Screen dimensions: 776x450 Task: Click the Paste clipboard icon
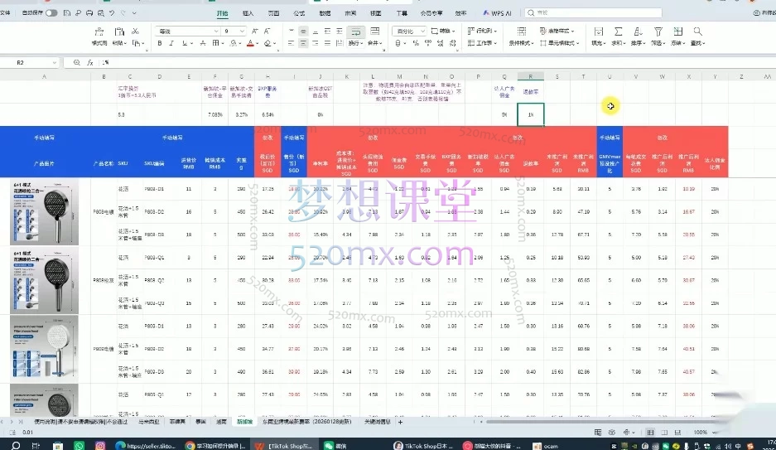click(x=119, y=31)
